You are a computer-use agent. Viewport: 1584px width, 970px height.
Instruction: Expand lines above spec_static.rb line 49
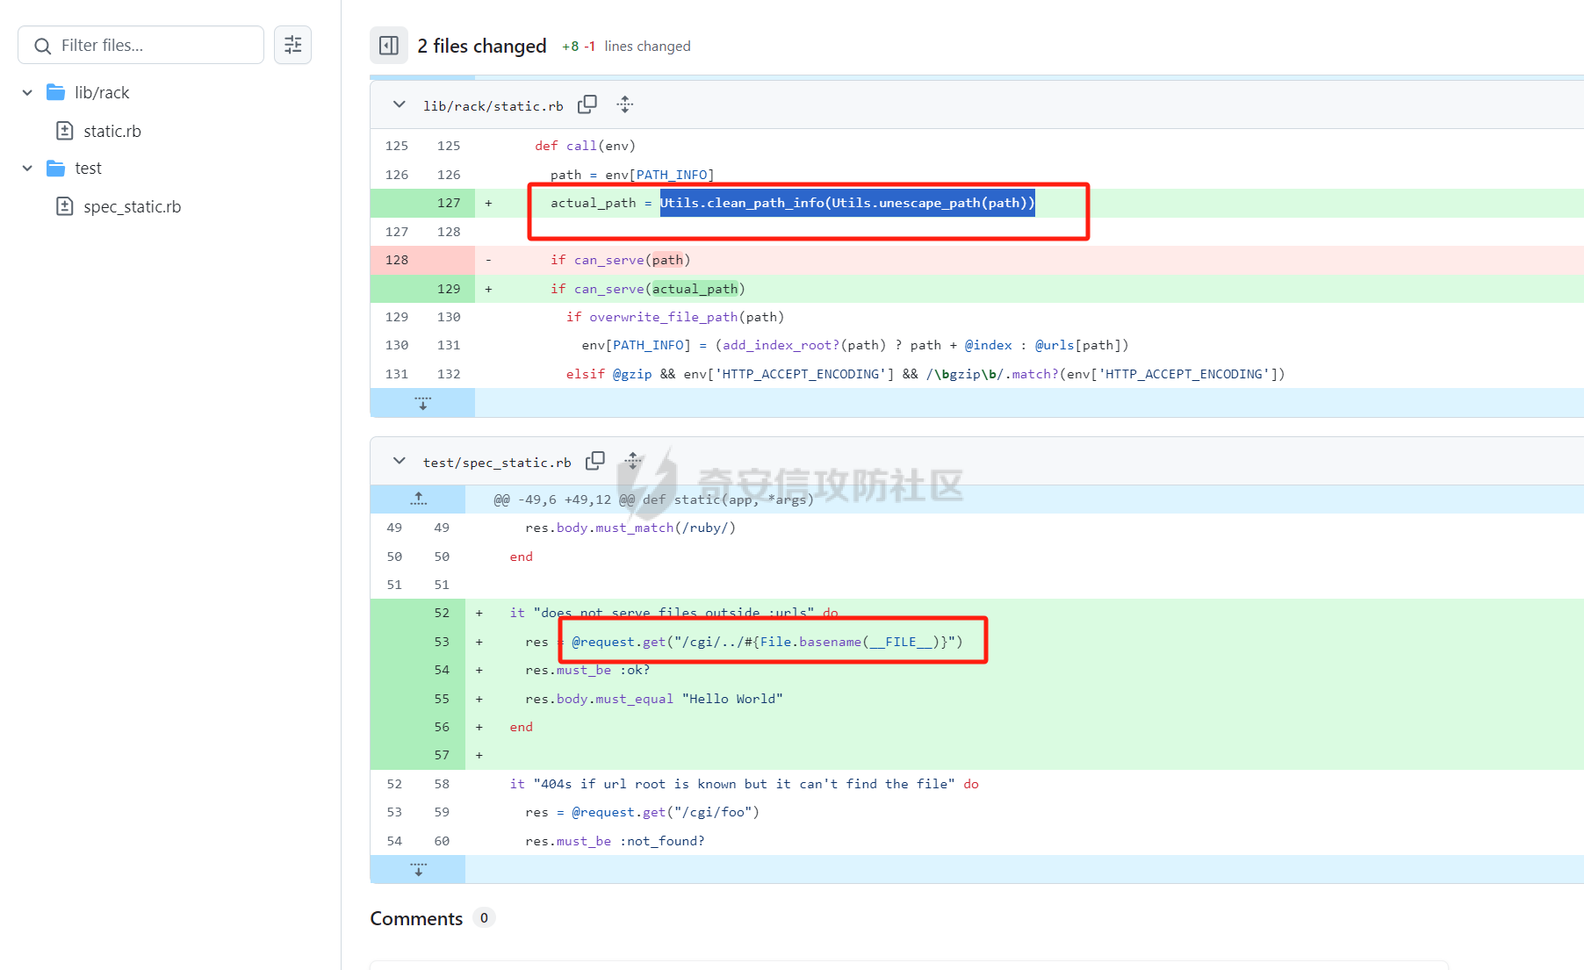(419, 499)
